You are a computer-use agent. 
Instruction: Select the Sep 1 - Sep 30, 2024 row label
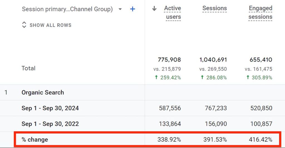[x=50, y=108]
